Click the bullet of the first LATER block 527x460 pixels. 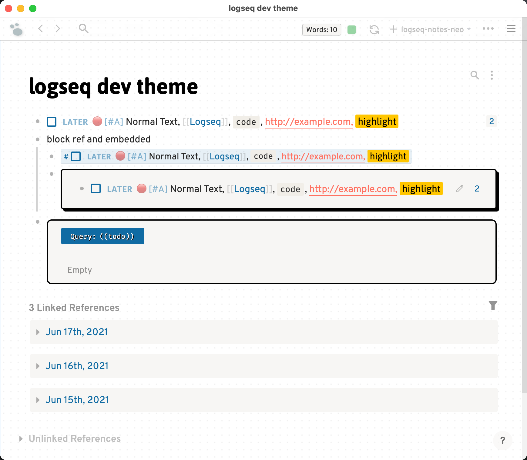click(x=38, y=121)
